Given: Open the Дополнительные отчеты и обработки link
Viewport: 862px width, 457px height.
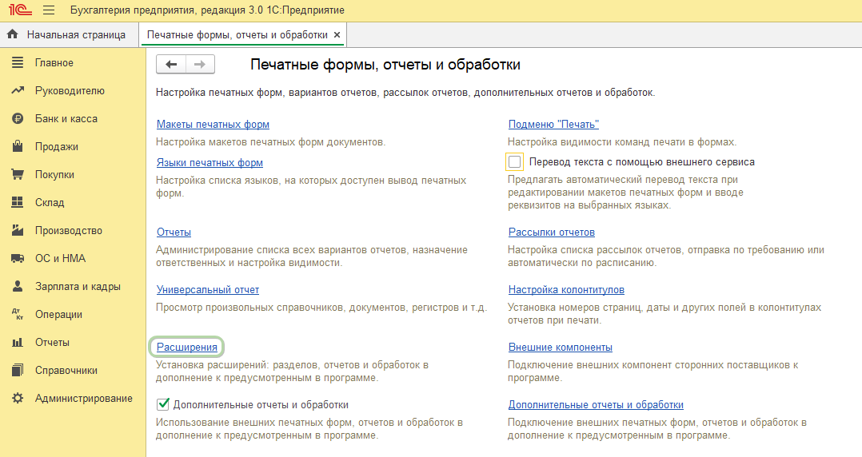Looking at the screenshot, I should click(596, 405).
